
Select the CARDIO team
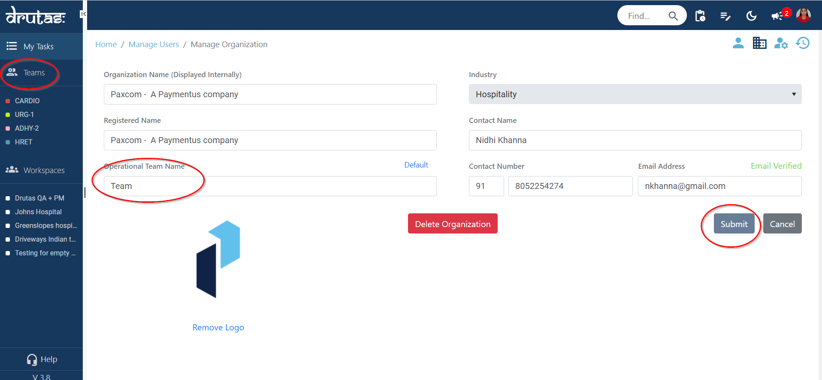(x=27, y=101)
